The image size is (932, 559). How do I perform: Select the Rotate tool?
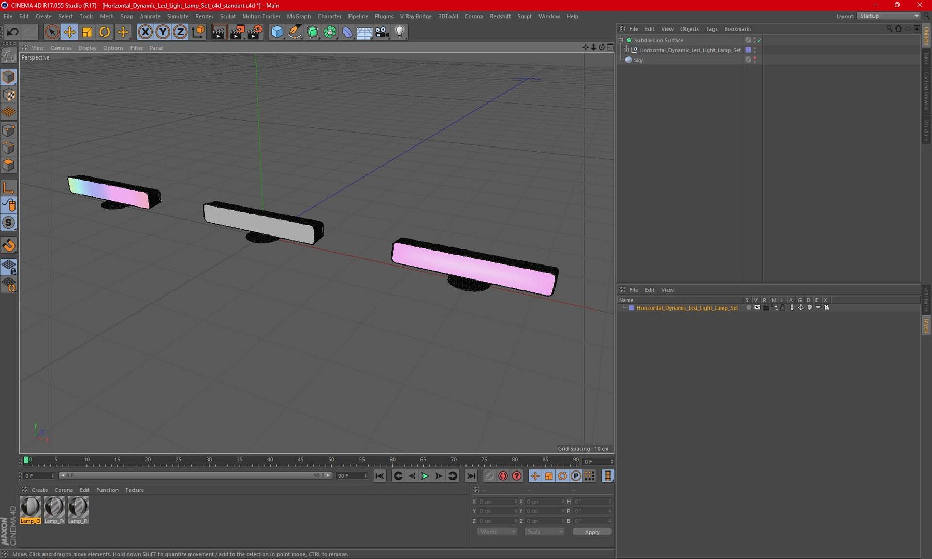click(x=105, y=32)
